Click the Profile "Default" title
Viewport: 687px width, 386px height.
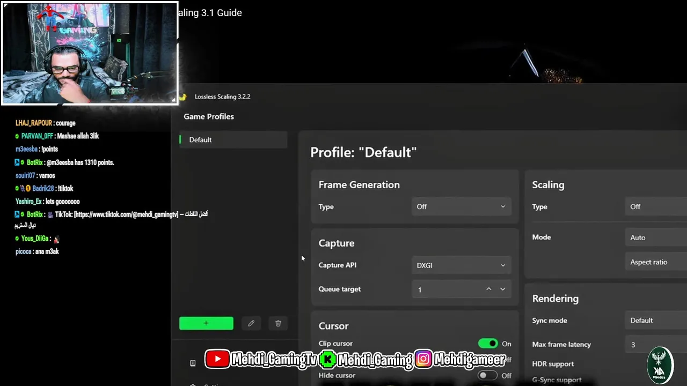click(363, 152)
